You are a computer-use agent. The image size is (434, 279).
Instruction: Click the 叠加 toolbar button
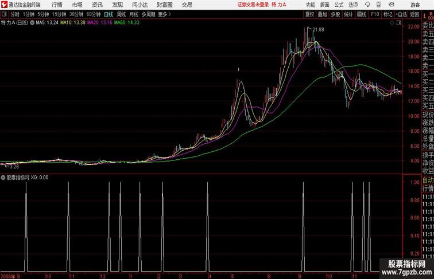[323, 14]
